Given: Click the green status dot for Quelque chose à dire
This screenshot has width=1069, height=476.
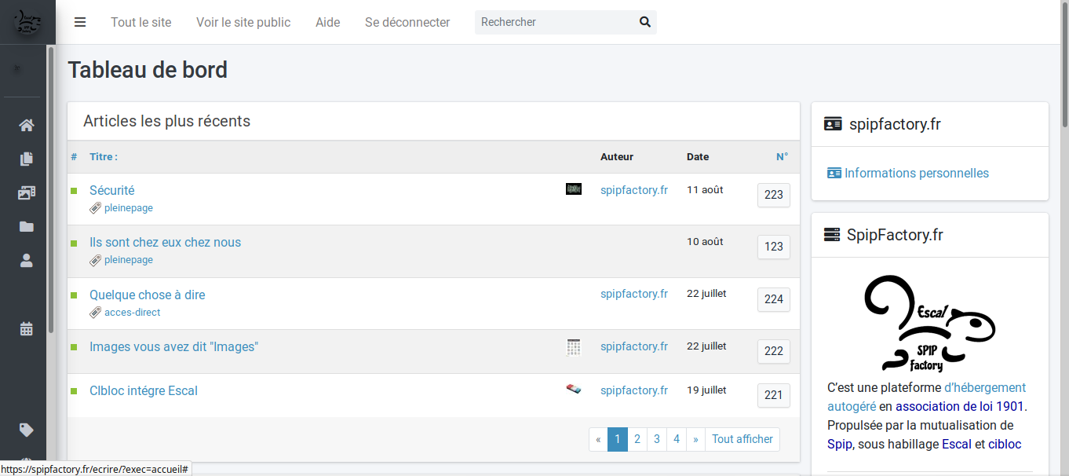Looking at the screenshot, I should click(74, 295).
